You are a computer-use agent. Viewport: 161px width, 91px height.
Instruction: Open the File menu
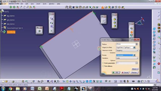click(x=22, y=4)
